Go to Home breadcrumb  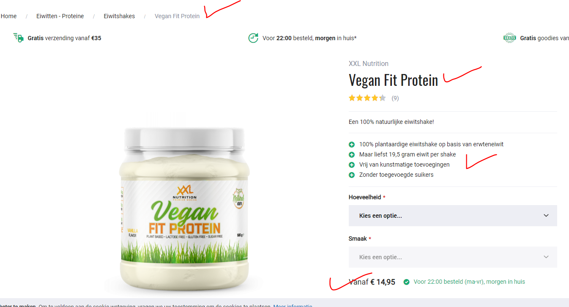[8, 16]
